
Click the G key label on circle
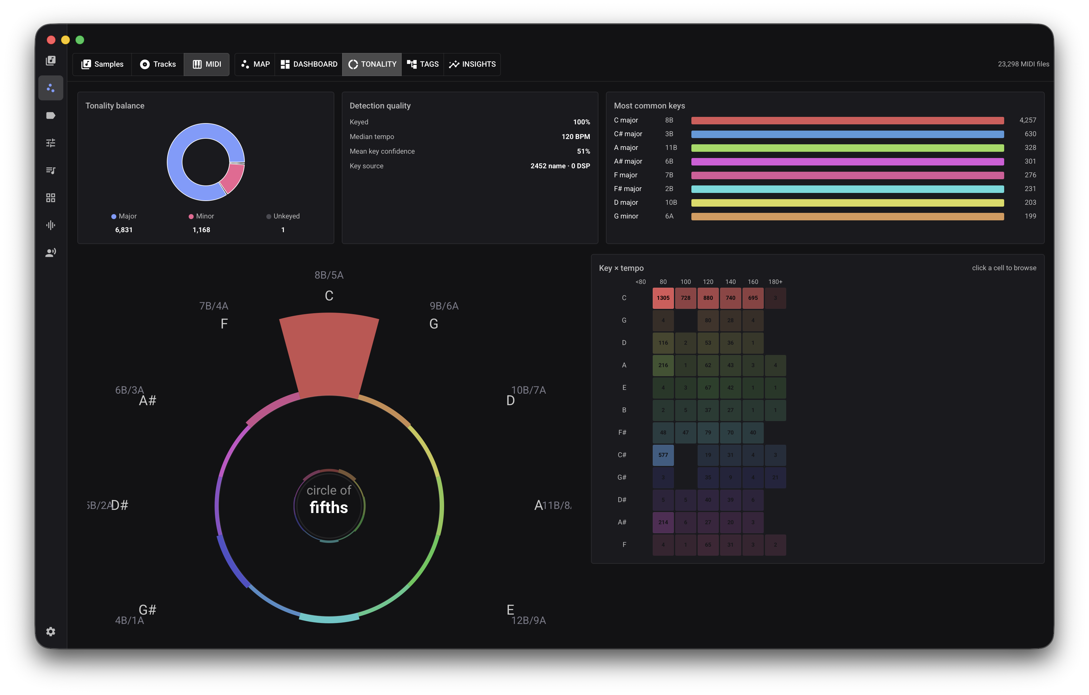[x=433, y=324]
